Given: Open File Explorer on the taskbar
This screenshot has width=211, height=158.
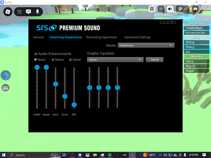Looking at the screenshot, I should coord(95,155).
